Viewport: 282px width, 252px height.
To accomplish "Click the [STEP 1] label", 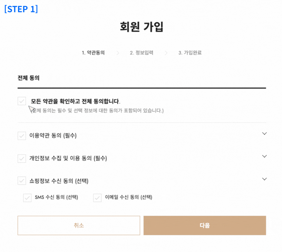I will 20,9.
